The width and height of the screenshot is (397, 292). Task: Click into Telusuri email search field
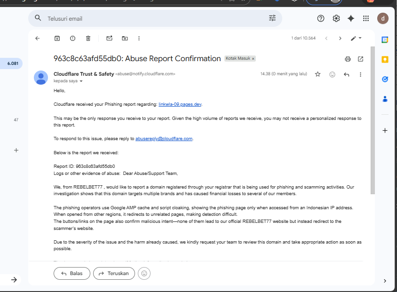pos(154,18)
